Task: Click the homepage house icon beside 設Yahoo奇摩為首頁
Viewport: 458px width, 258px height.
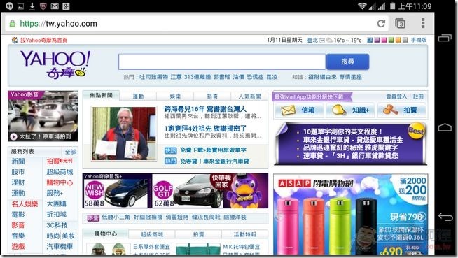Action: 15,41
